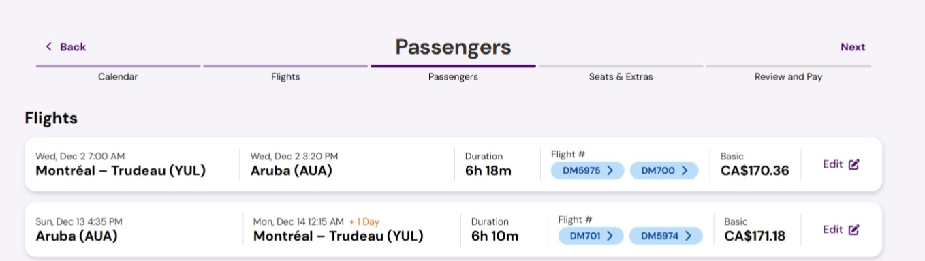Viewport: 925px width, 261px height.
Task: Click Edit text on outbound flight card
Action: click(x=832, y=164)
